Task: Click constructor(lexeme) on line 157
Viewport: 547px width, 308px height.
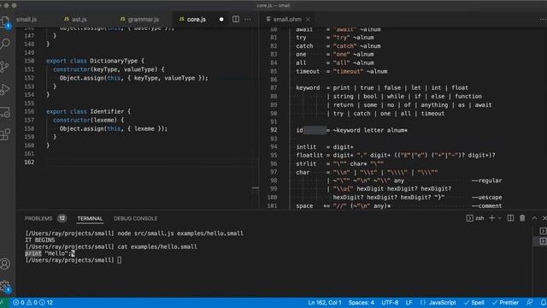Action: pyautogui.click(x=85, y=120)
